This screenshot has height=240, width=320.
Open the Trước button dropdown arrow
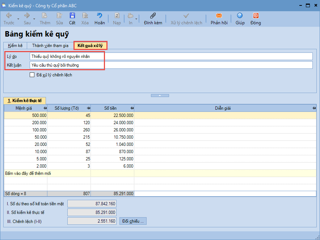[x=18, y=19]
